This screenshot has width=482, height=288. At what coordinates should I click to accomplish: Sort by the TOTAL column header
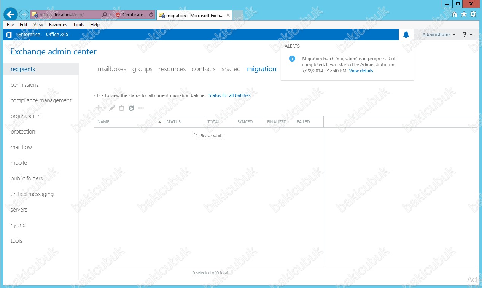[219, 122]
